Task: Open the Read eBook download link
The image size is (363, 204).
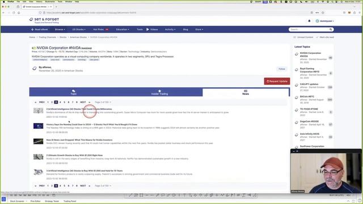Action: pyautogui.click(x=39, y=29)
